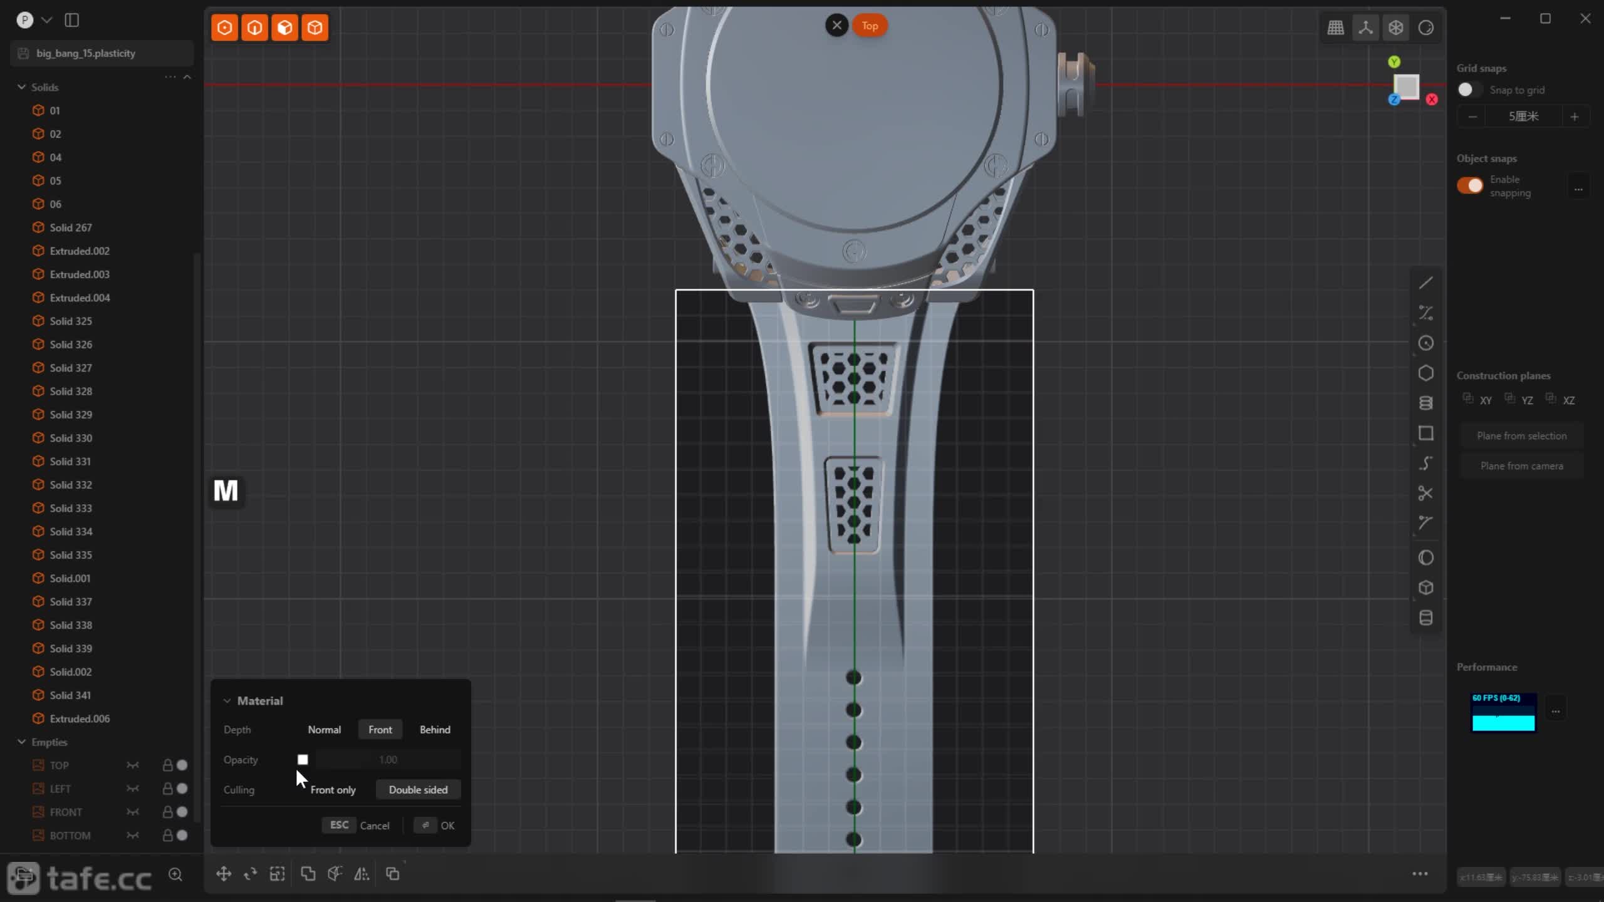Pick the Rectangle tool icon

pos(1425,433)
